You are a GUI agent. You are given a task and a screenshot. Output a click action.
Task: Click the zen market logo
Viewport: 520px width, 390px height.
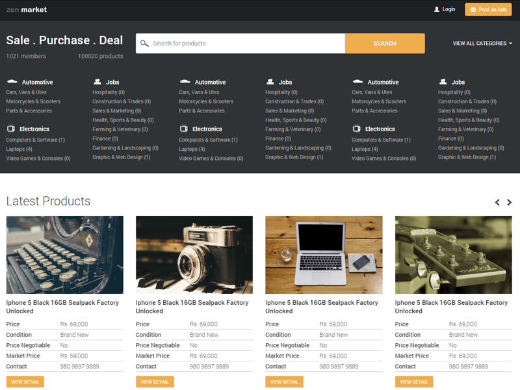tap(26, 9)
